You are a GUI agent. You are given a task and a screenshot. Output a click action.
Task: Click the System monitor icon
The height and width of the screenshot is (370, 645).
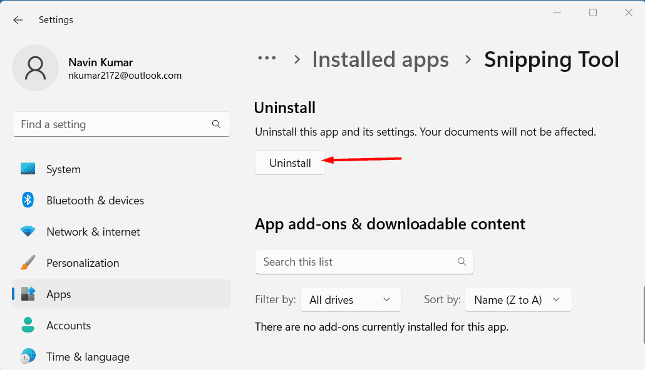(28, 169)
